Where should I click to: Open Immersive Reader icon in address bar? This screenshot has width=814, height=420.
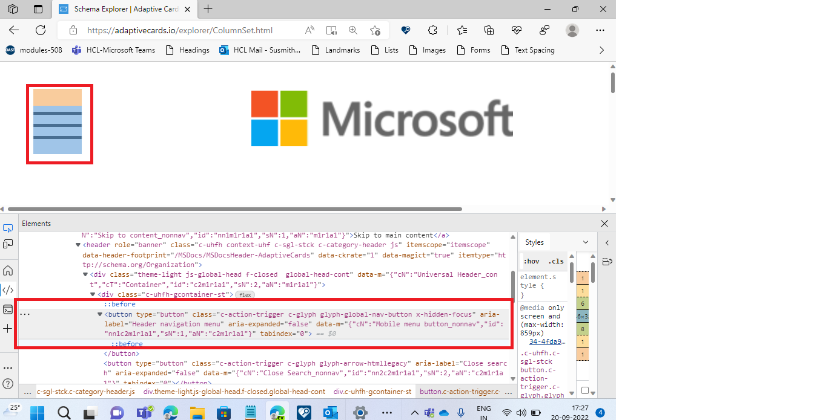[x=331, y=30]
